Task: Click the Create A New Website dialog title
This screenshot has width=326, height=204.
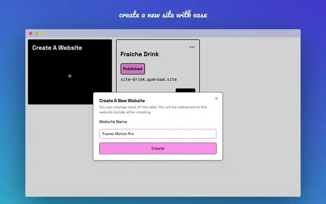Action: pos(122,101)
